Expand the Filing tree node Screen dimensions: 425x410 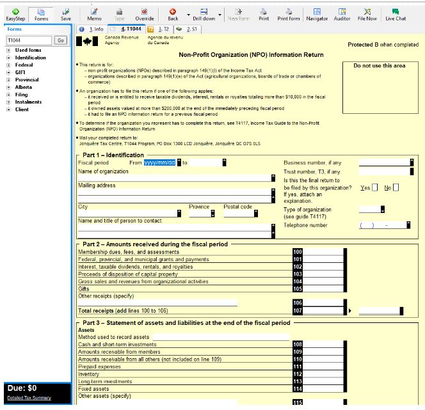click(8, 95)
